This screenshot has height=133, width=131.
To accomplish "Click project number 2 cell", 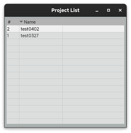I will tap(13, 29).
